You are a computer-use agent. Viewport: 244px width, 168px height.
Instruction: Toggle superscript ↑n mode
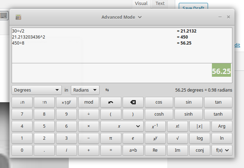(44, 102)
